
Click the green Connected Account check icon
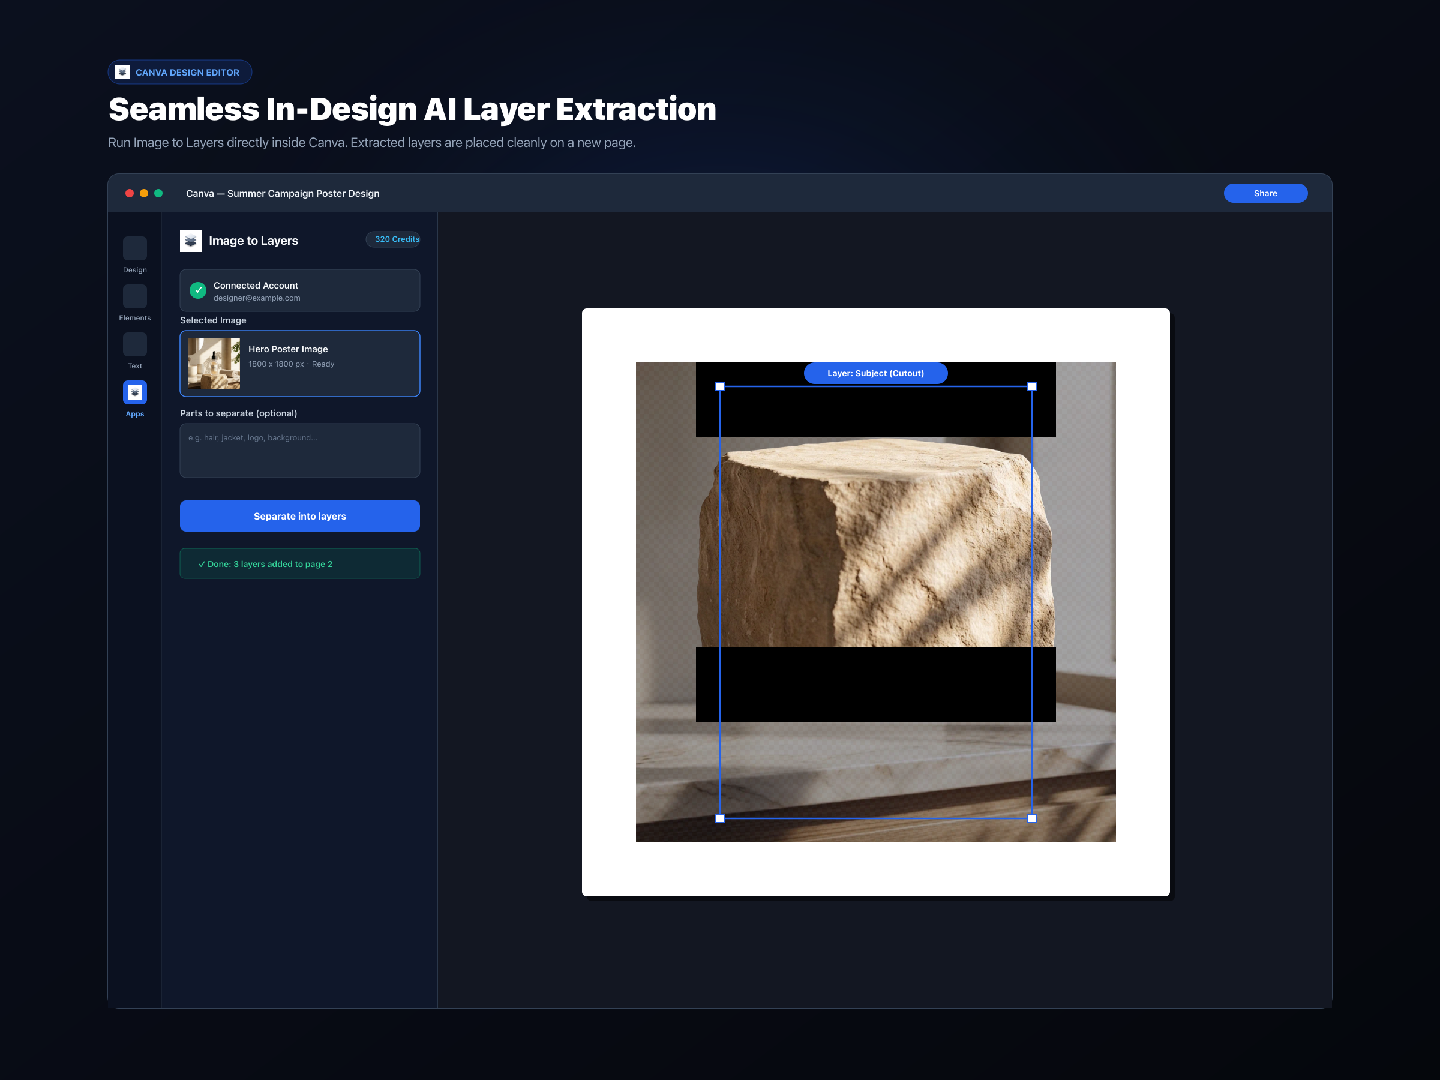(198, 290)
